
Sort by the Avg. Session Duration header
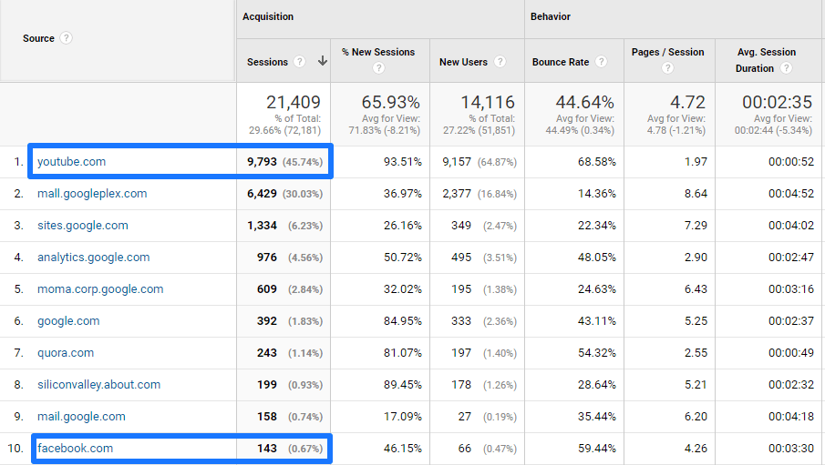click(766, 60)
